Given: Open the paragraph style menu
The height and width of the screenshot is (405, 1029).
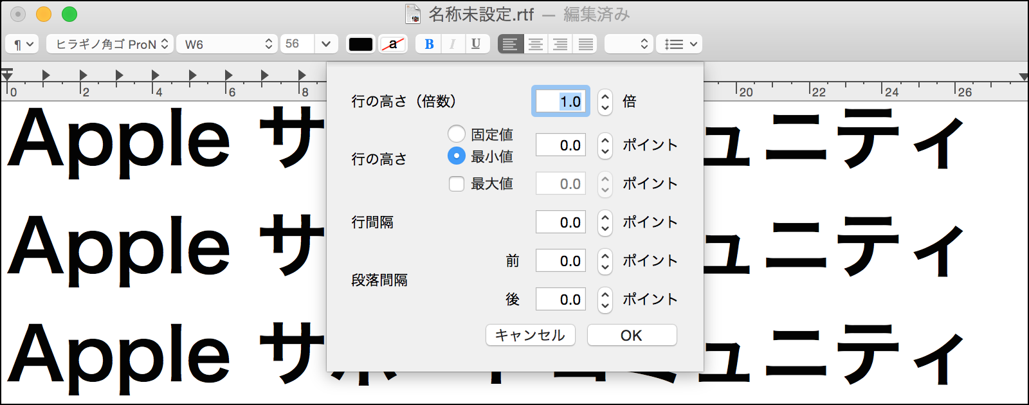Looking at the screenshot, I should 22,44.
